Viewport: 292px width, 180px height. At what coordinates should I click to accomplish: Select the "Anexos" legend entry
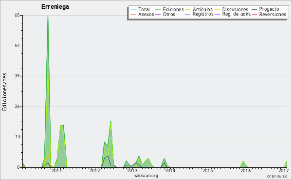pyautogui.click(x=146, y=14)
